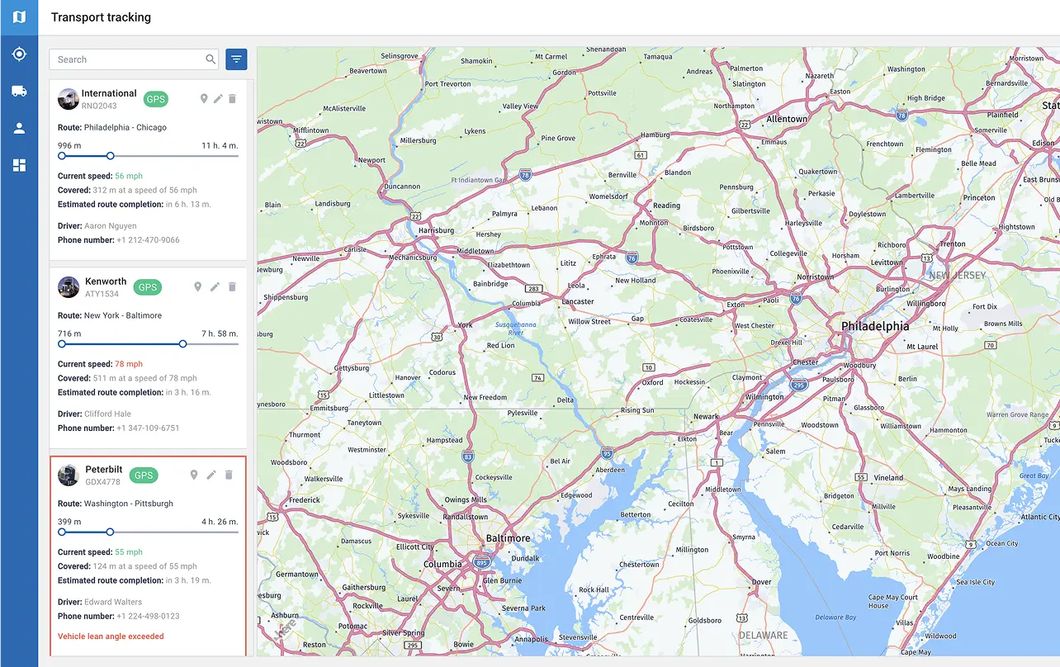This screenshot has height=667, width=1060.
Task: Click the search magnifier icon
Action: click(x=211, y=59)
